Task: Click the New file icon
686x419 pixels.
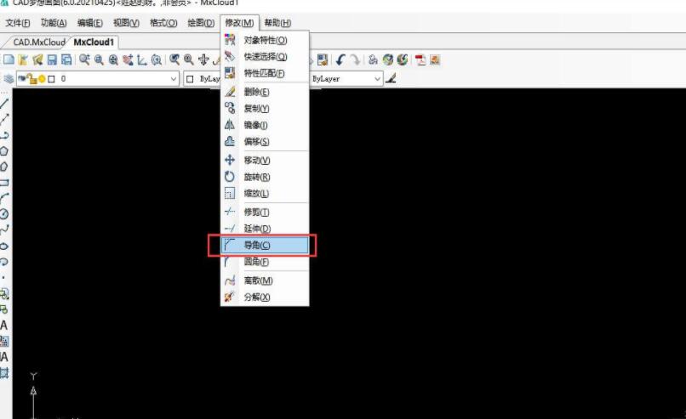Action: coord(9,59)
